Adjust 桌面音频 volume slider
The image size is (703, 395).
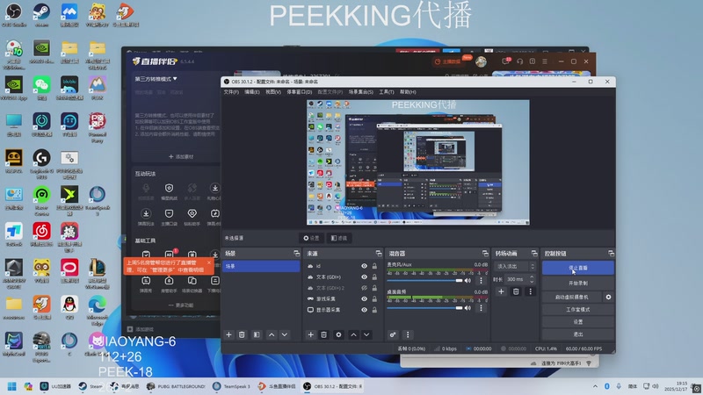424,308
